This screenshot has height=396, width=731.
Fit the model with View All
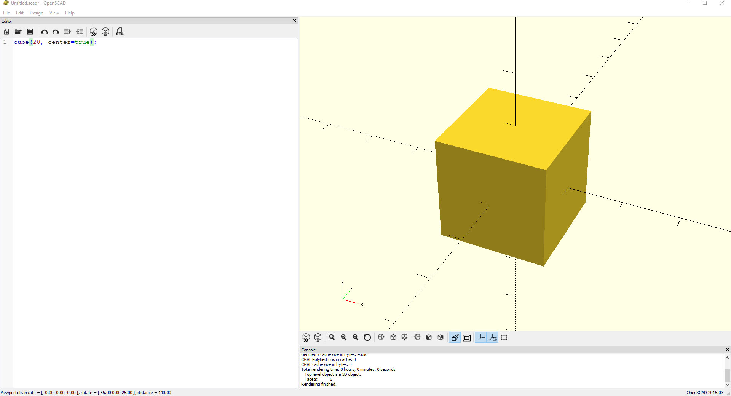(332, 337)
